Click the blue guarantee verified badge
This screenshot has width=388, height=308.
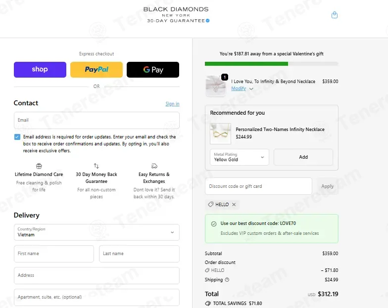click(x=208, y=21)
